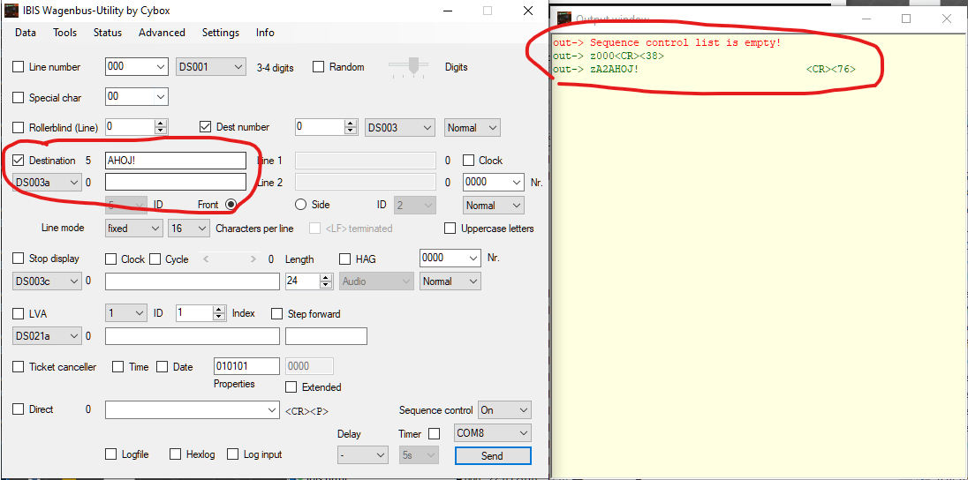Open the COM8 port dropdown
Screen dimensions: 968x480
(x=493, y=433)
